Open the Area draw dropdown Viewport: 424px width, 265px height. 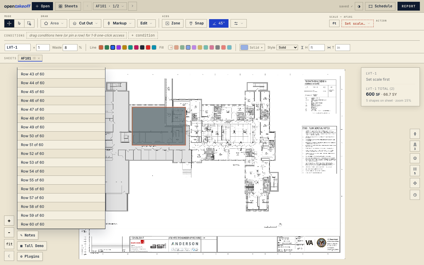click(x=54, y=23)
